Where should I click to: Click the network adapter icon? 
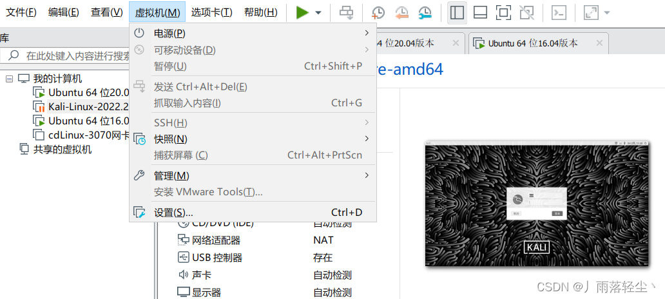[183, 240]
